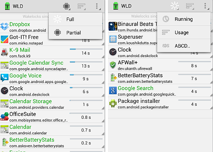
Task: Open the Calendar Storage entry
Action: pyautogui.click(x=52, y=104)
